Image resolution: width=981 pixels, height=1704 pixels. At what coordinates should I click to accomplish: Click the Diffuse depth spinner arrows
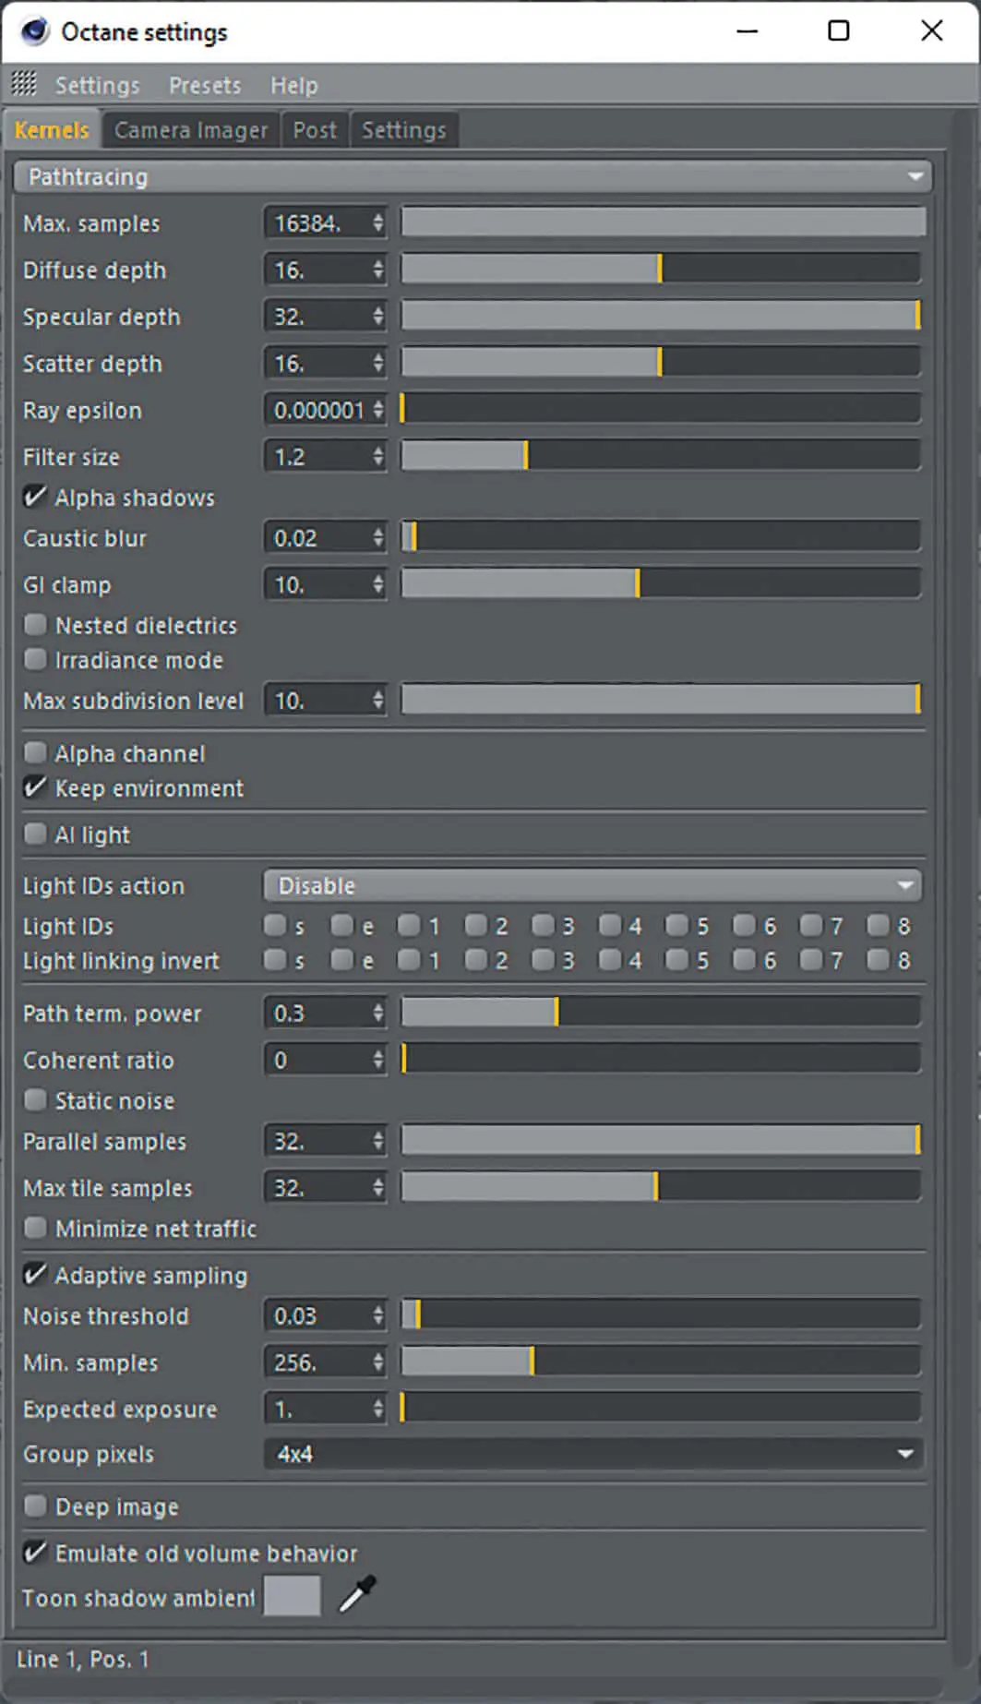pyautogui.click(x=377, y=270)
